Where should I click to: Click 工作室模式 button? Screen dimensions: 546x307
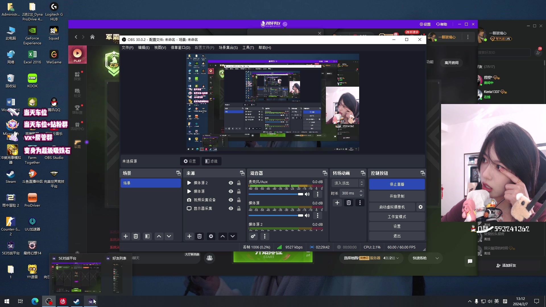click(397, 217)
